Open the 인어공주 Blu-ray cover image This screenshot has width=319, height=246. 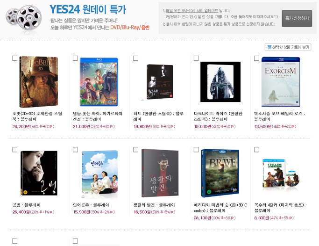(99, 175)
